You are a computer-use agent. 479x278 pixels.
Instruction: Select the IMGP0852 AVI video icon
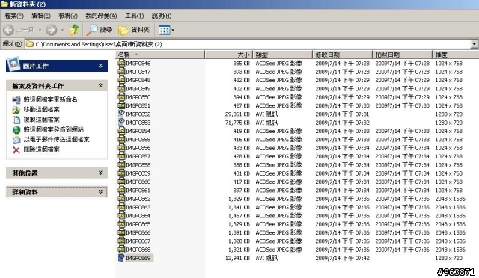pyautogui.click(x=121, y=114)
